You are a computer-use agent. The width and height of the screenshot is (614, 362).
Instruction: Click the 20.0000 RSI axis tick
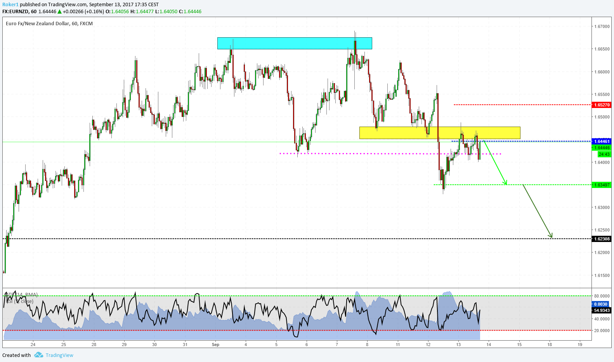[602, 331]
